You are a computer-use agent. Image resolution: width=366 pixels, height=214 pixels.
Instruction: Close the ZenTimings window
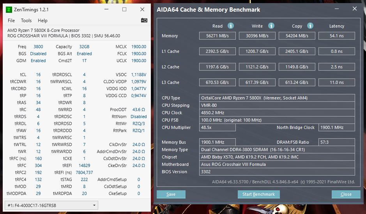click(x=142, y=9)
